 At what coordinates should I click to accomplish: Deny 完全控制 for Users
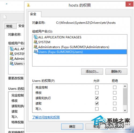point(115,87)
